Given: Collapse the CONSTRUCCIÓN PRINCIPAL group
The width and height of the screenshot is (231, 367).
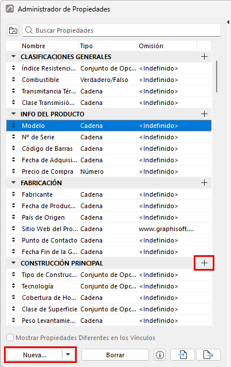Looking at the screenshot, I should 14,263.
